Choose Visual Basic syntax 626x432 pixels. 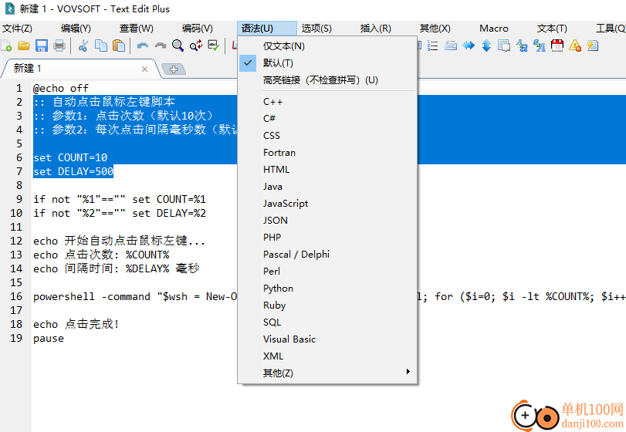click(x=327, y=339)
